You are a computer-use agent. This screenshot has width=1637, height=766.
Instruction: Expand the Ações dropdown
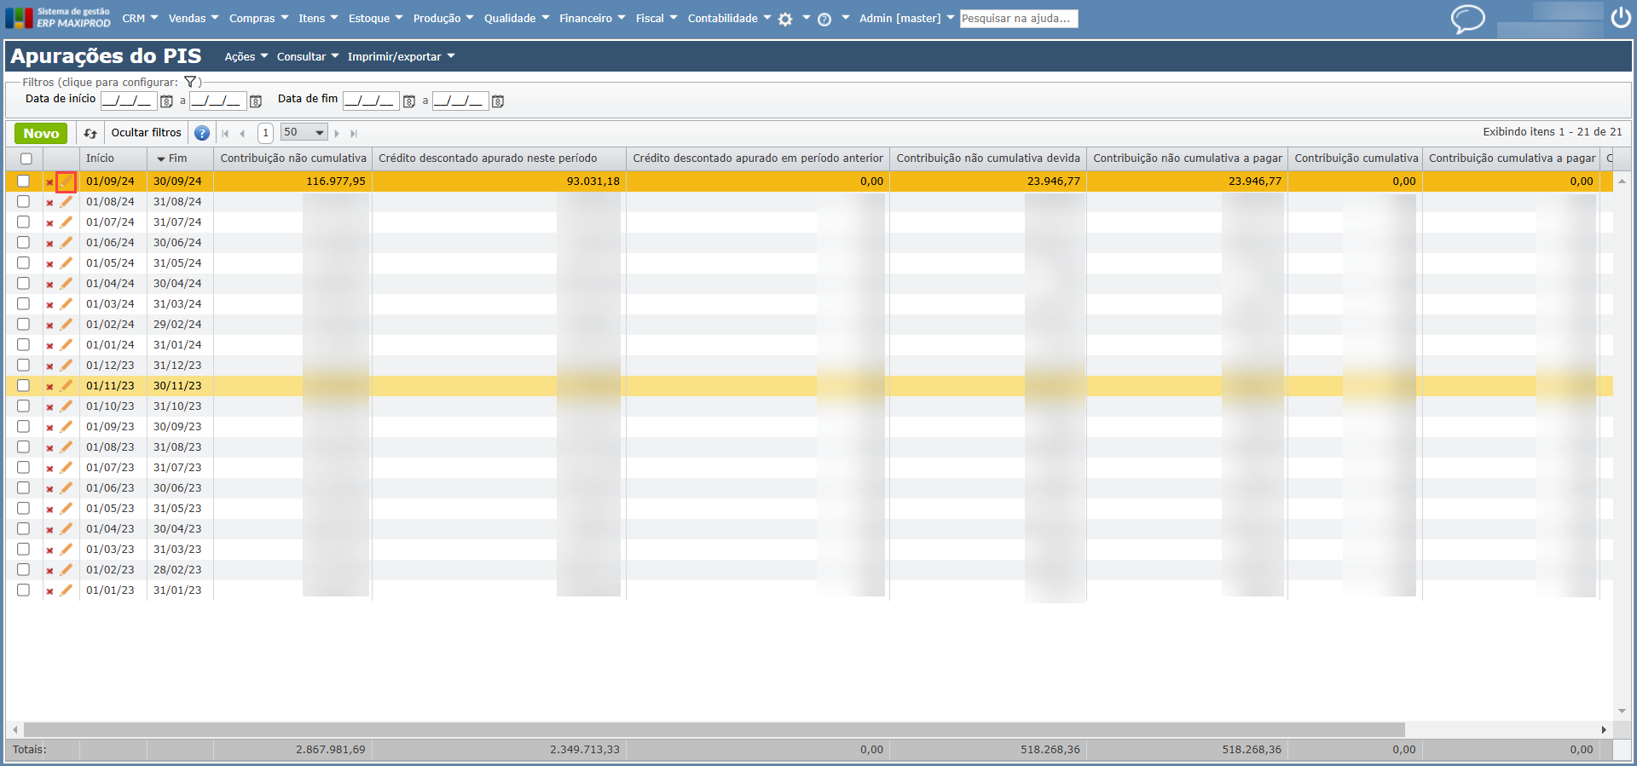coord(246,57)
